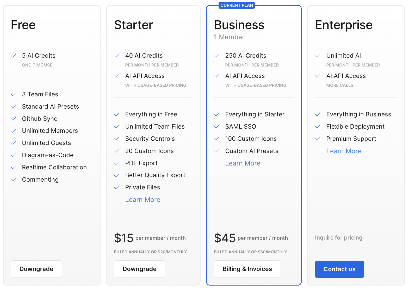Click the checkmark next to PDF Export

(117, 163)
